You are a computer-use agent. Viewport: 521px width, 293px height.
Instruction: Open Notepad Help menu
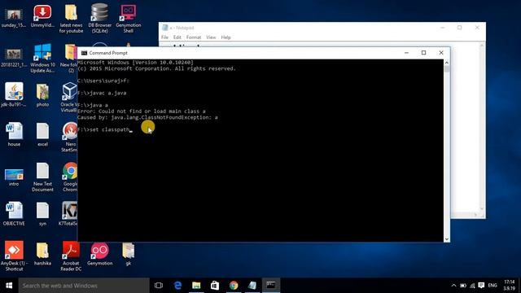226,37
